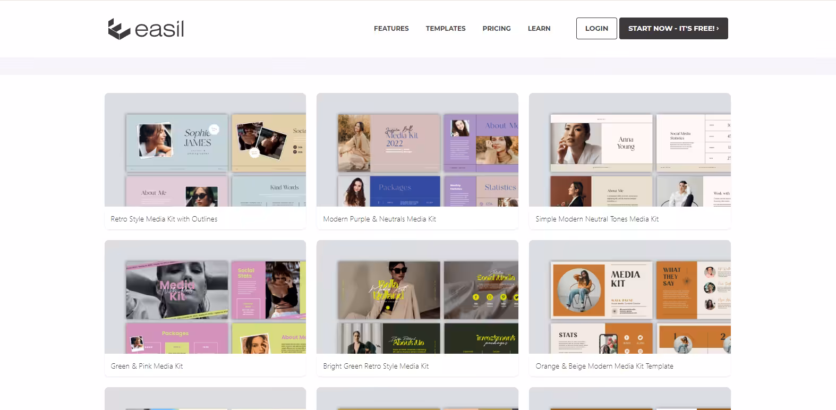Open Simple Modern Neutral Tones Media Kit thumbnail

point(630,150)
